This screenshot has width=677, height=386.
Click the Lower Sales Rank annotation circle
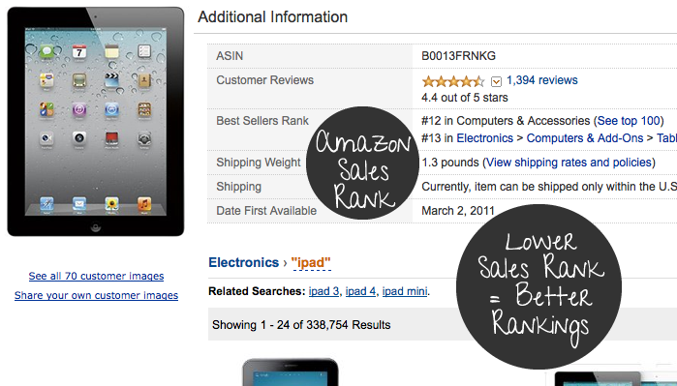pos(539,286)
